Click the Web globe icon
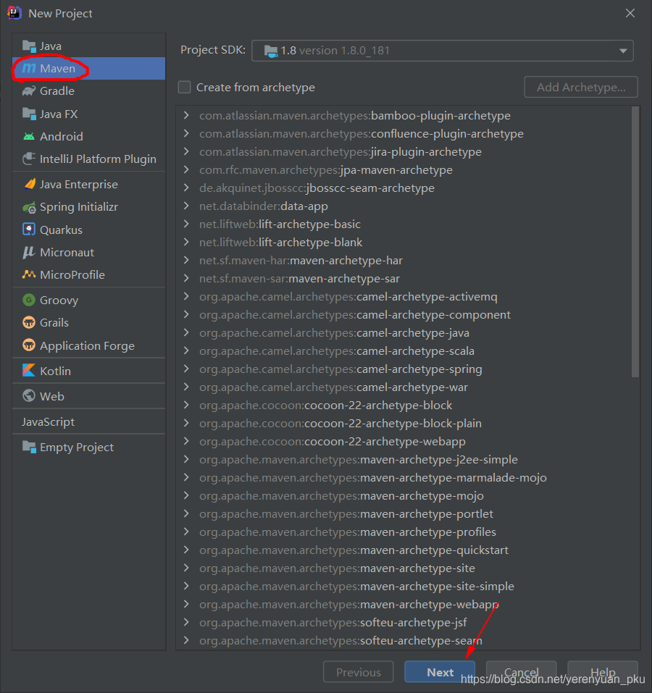Viewport: 652px width, 693px height. tap(29, 396)
